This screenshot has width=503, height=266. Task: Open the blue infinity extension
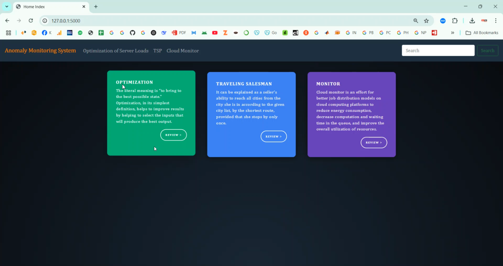click(x=443, y=21)
